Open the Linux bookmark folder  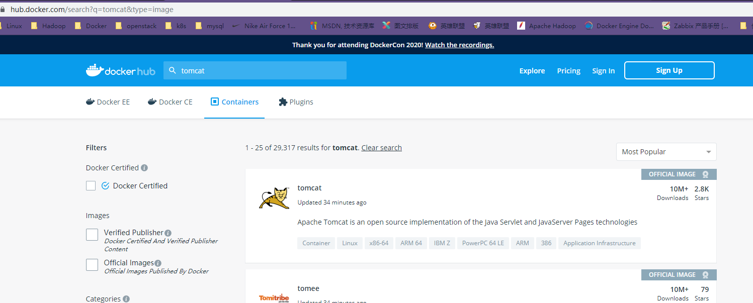[x=12, y=26]
